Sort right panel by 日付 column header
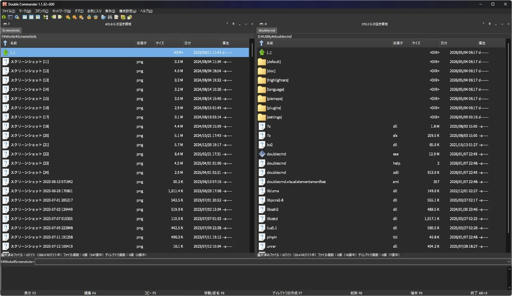Viewport: 512px width, 296px height. (x=458, y=43)
